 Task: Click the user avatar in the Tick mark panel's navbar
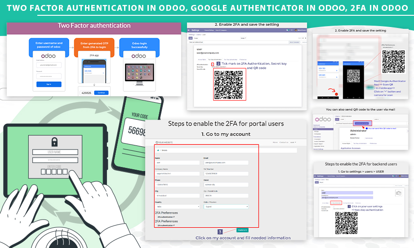(x=296, y=30)
